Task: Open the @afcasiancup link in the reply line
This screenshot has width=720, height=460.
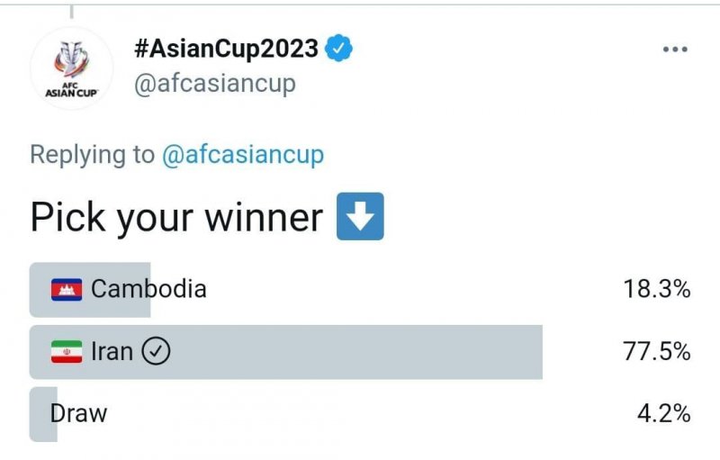Action: click(x=242, y=155)
